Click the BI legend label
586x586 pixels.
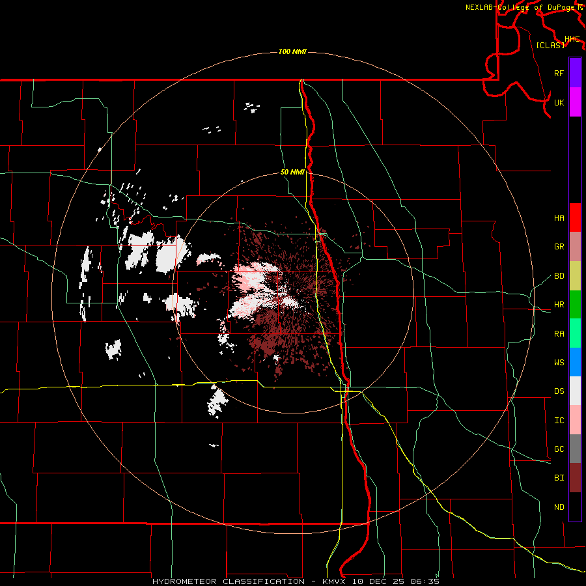(559, 478)
